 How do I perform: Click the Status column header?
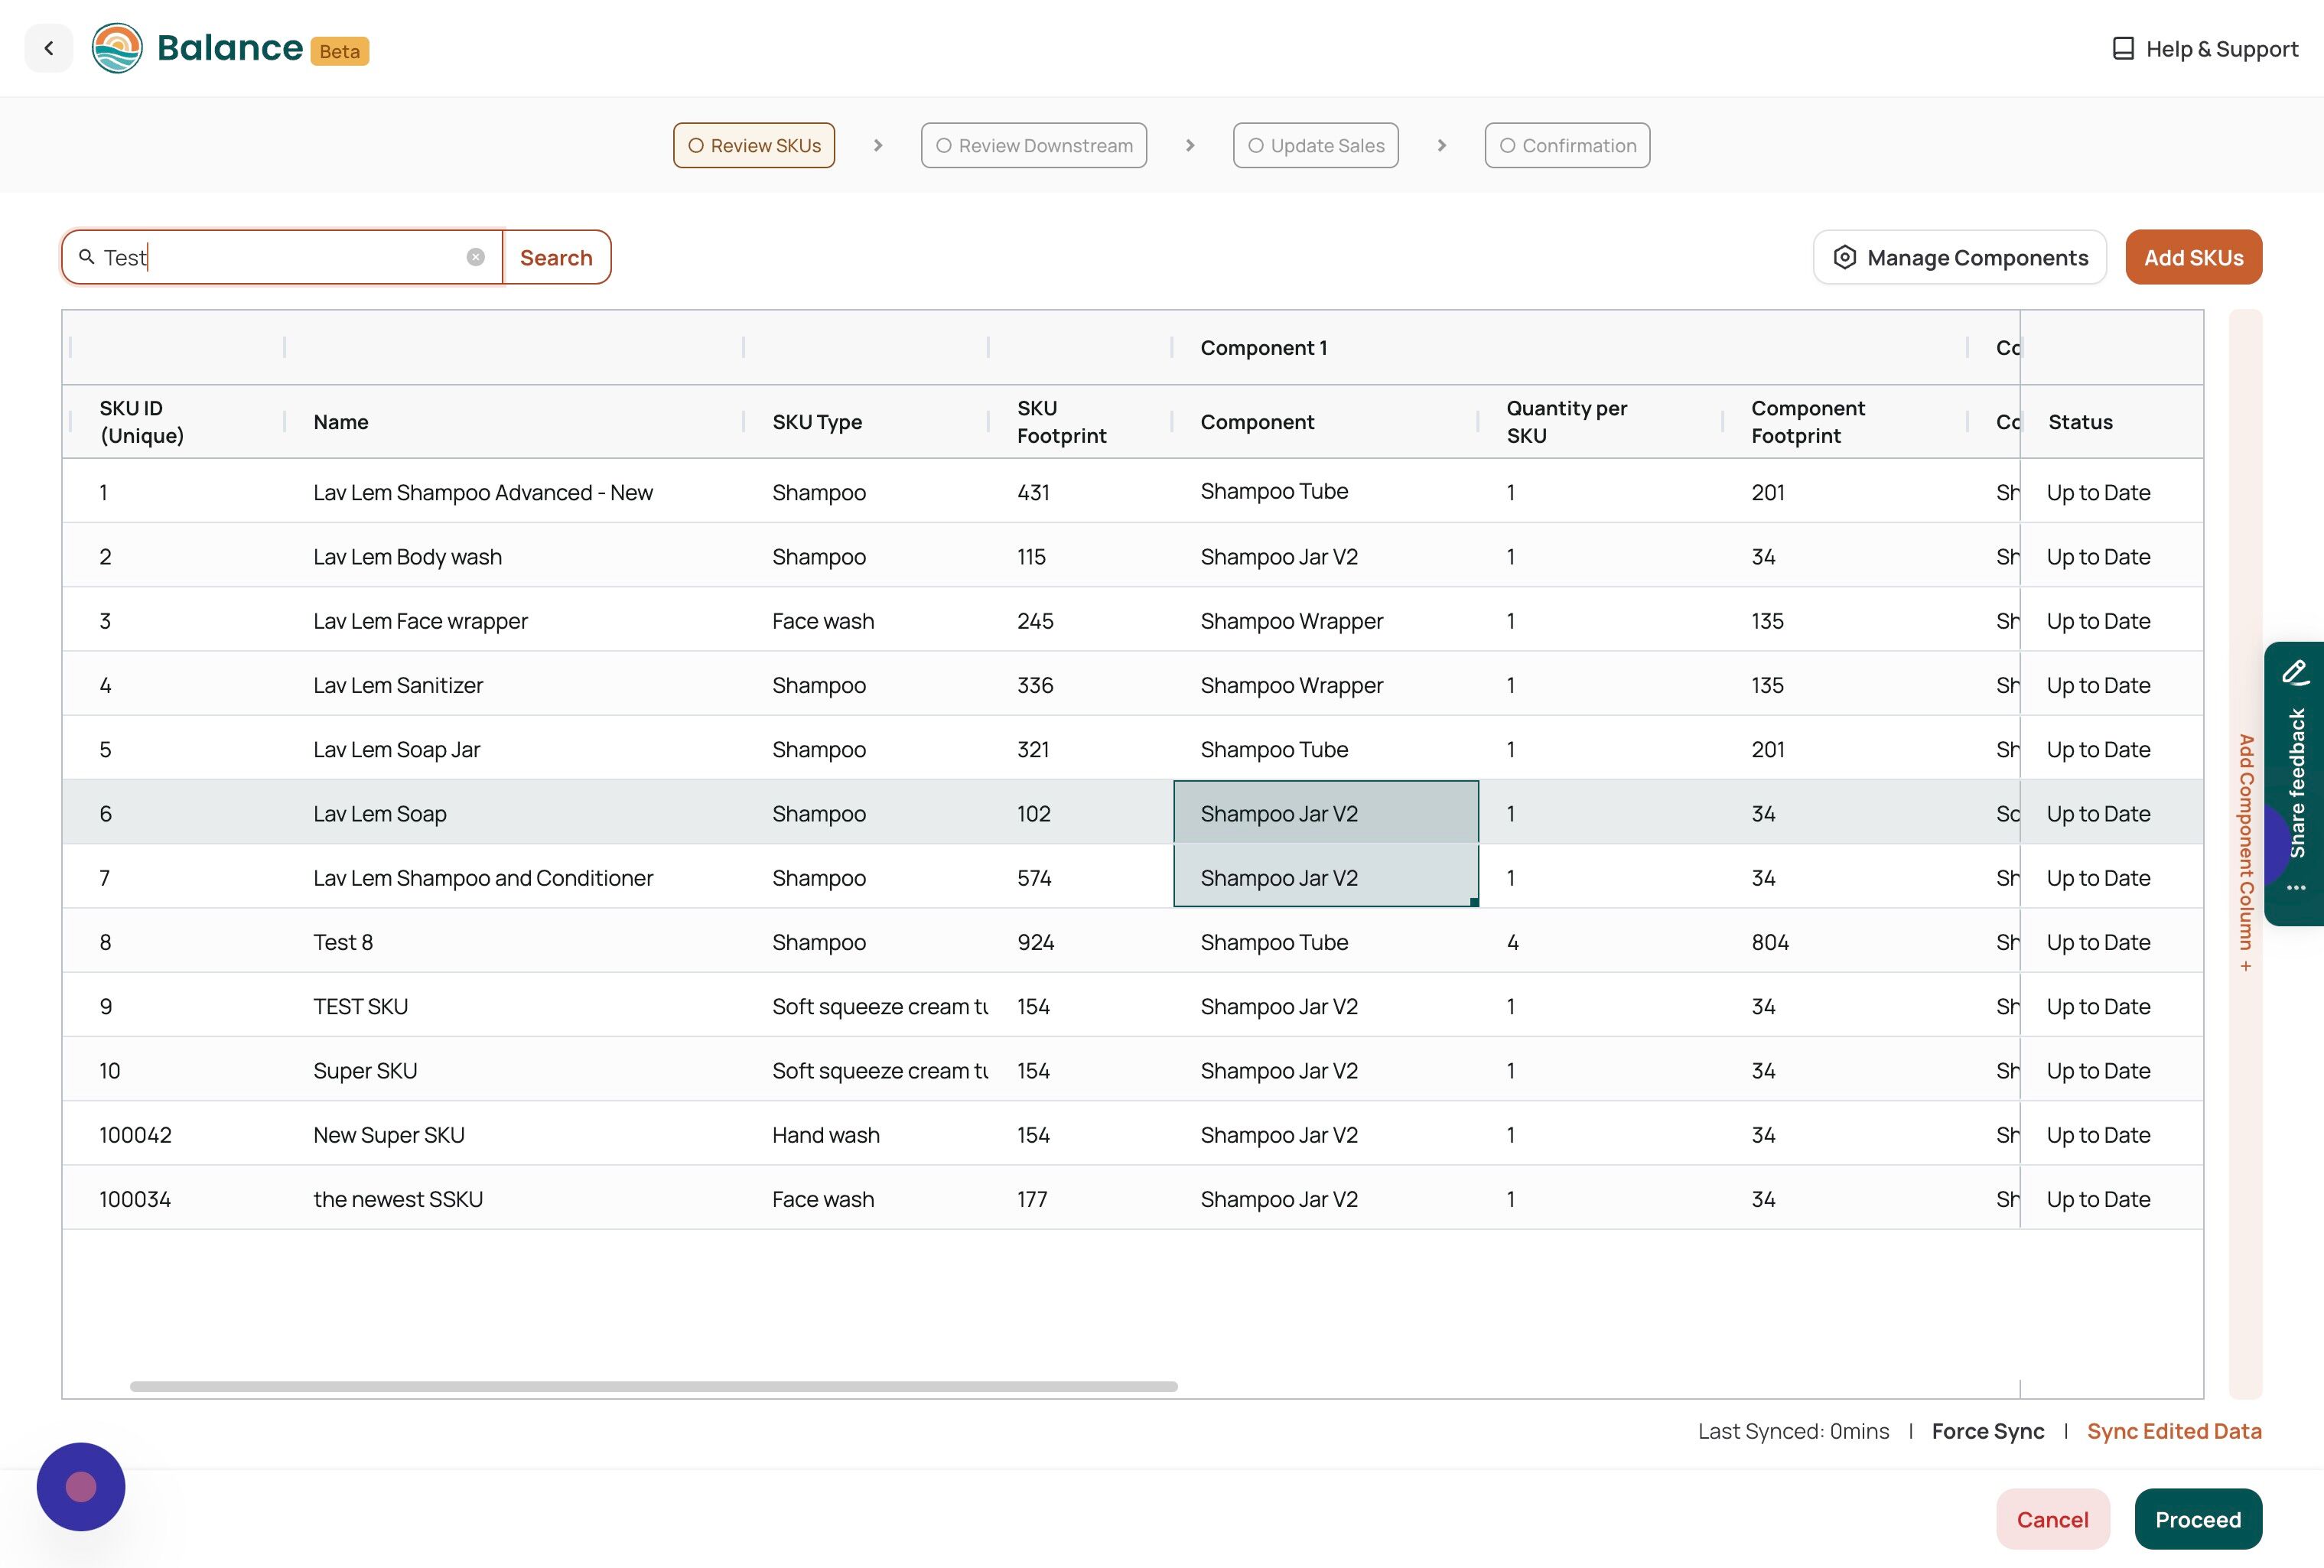coord(2111,422)
